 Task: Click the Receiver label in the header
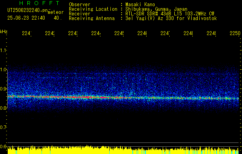[80, 14]
